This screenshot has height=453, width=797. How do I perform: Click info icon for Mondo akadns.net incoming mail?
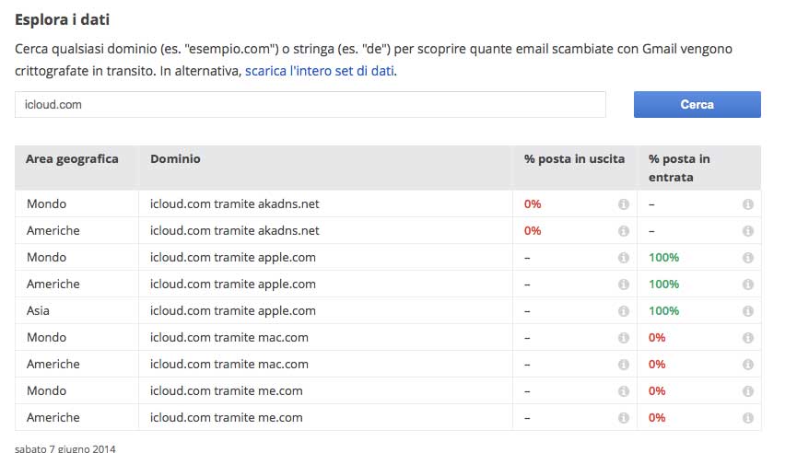pyautogui.click(x=748, y=204)
